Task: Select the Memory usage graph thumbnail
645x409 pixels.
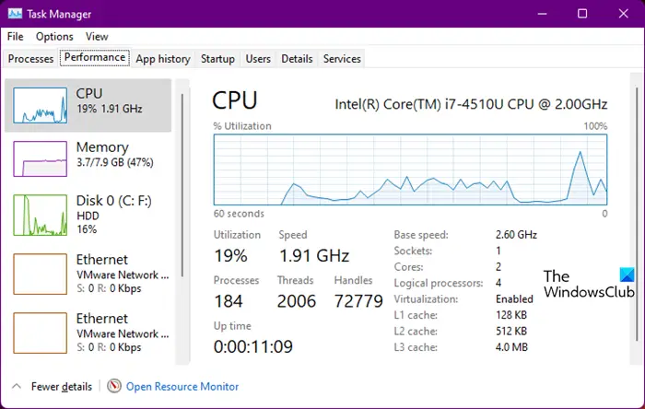Action: tap(41, 158)
